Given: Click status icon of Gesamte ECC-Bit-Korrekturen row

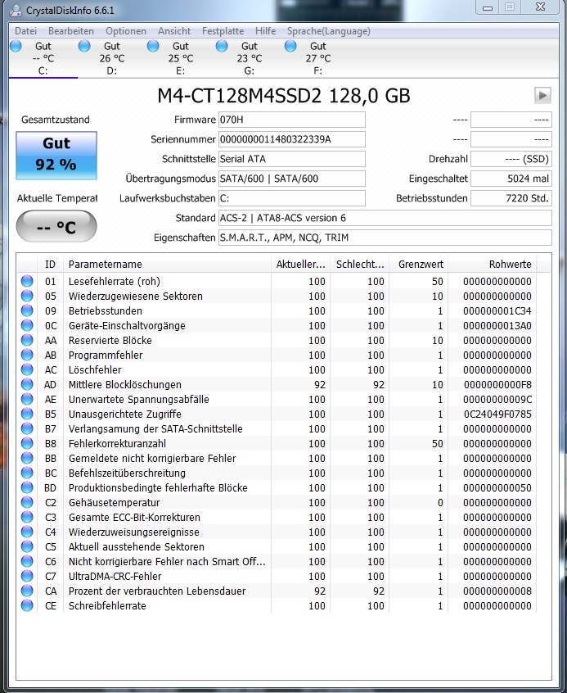Looking at the screenshot, I should point(27,517).
